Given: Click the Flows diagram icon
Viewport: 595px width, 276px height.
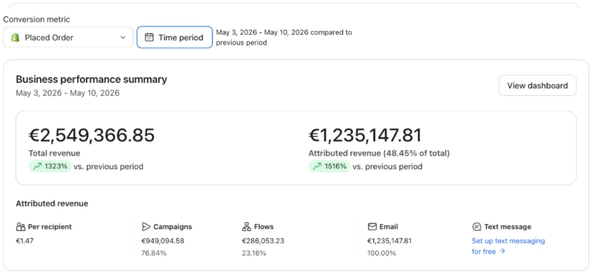Looking at the screenshot, I should point(247,227).
